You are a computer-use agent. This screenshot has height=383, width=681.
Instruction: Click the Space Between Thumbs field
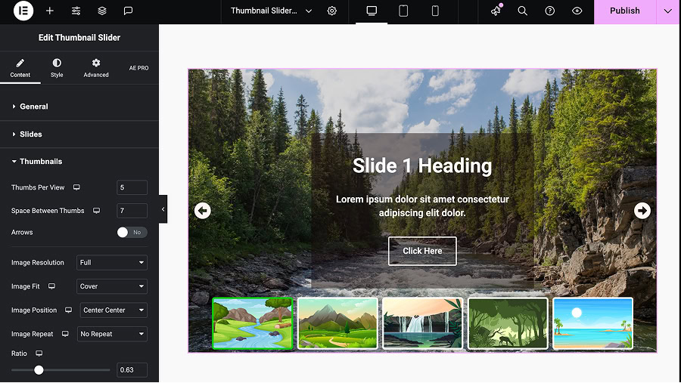tap(132, 211)
